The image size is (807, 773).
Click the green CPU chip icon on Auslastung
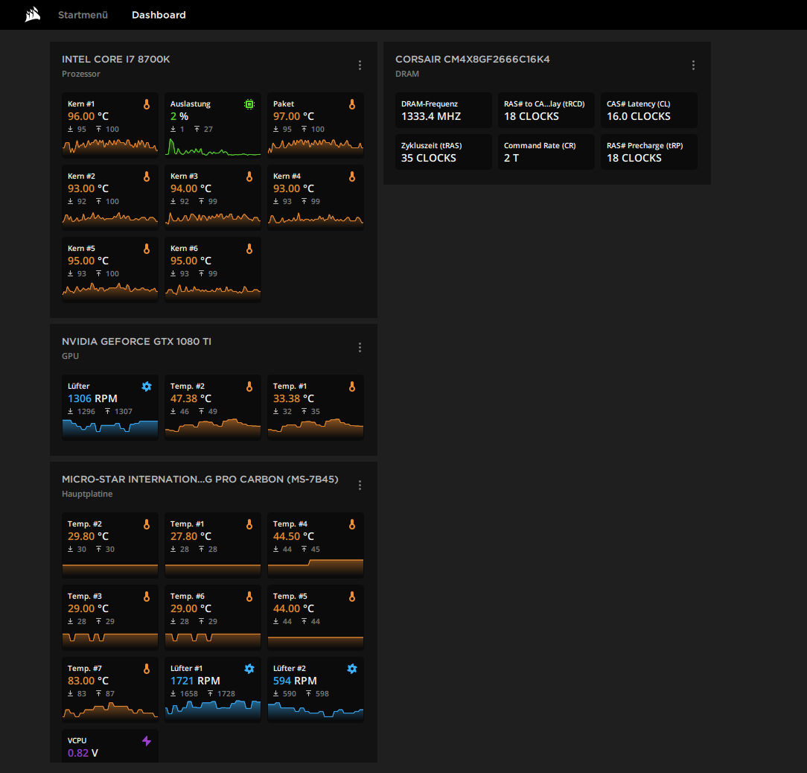[x=249, y=104]
